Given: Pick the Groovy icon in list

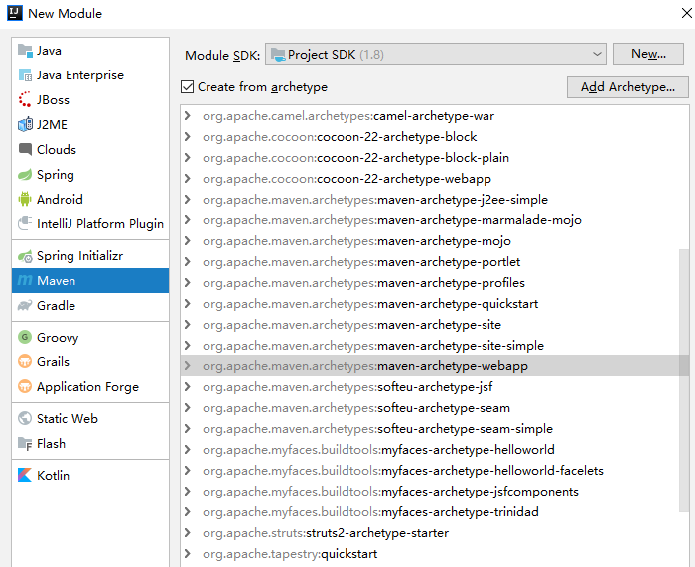Looking at the screenshot, I should pyautogui.click(x=26, y=338).
